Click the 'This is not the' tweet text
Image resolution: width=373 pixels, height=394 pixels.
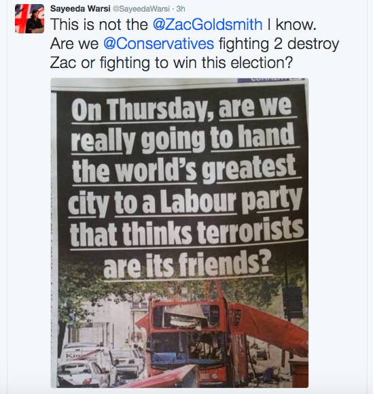tap(99, 24)
